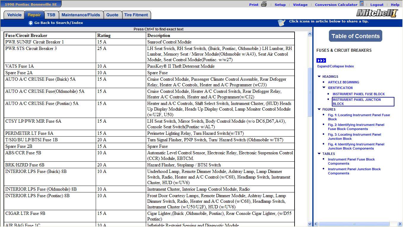Viewport: 403px width, 227px height.
Task: Select the IDENTIFICATION heading link
Action: point(340,88)
